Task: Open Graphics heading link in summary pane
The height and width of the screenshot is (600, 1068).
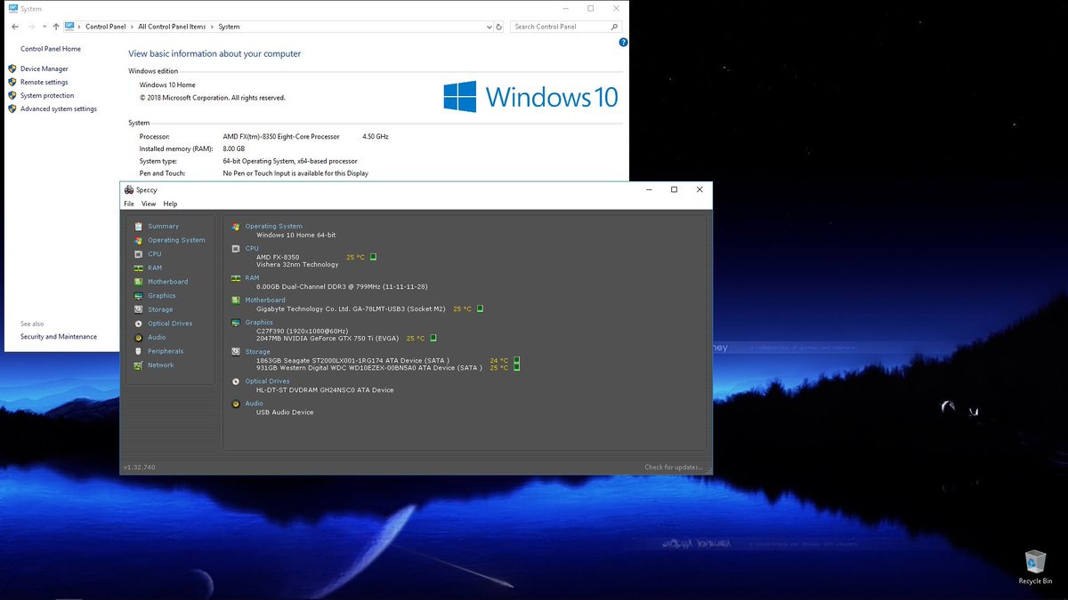Action: pos(259,323)
